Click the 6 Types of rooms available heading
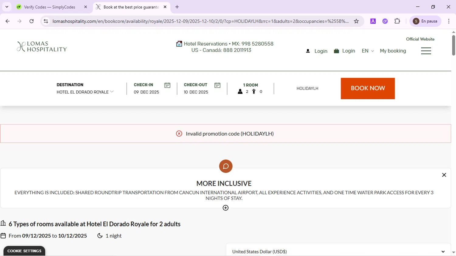 click(x=95, y=224)
